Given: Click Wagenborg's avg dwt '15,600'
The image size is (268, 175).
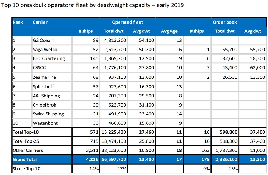Looking at the screenshot, I should click(x=147, y=123).
